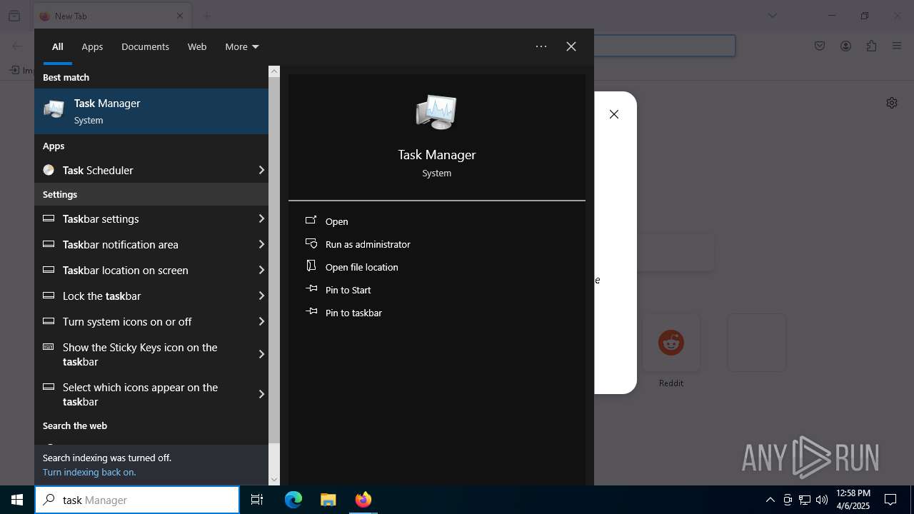The width and height of the screenshot is (914, 514).
Task: Switch to Firefox on taskbar
Action: (x=363, y=500)
